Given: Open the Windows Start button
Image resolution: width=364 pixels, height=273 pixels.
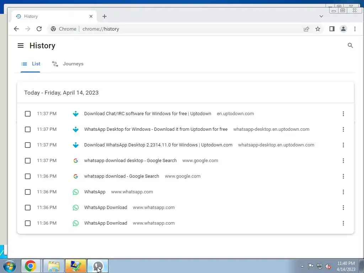Looking at the screenshot, I should tap(9, 266).
